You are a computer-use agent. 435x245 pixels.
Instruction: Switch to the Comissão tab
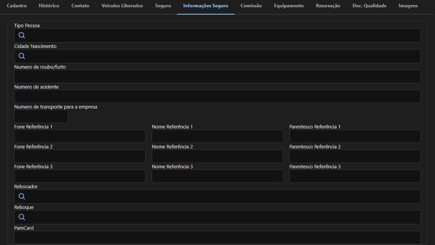pos(251,6)
